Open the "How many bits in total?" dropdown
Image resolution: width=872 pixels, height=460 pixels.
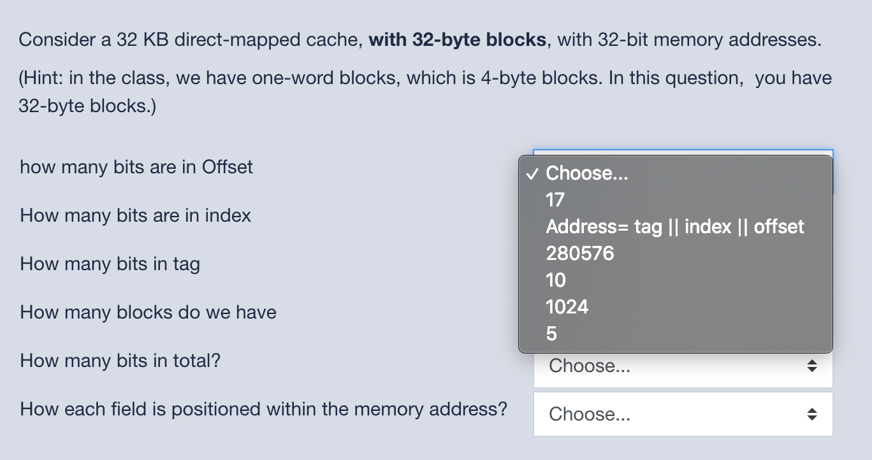pyautogui.click(x=682, y=366)
